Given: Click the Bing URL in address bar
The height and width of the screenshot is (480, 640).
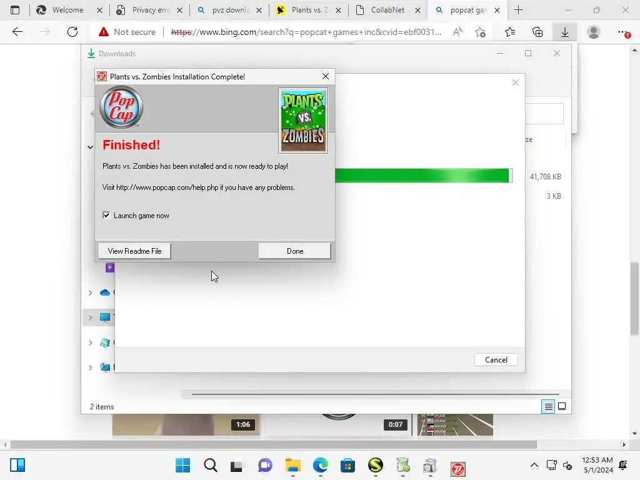Looking at the screenshot, I should pos(306,32).
